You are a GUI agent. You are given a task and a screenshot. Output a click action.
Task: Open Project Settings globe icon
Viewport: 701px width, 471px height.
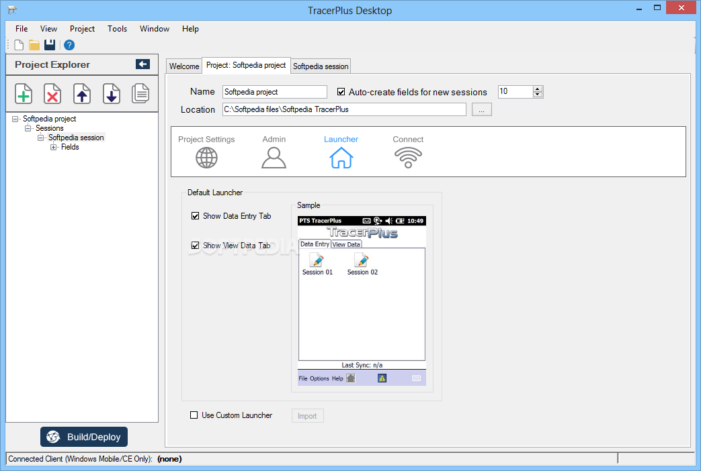click(x=206, y=158)
